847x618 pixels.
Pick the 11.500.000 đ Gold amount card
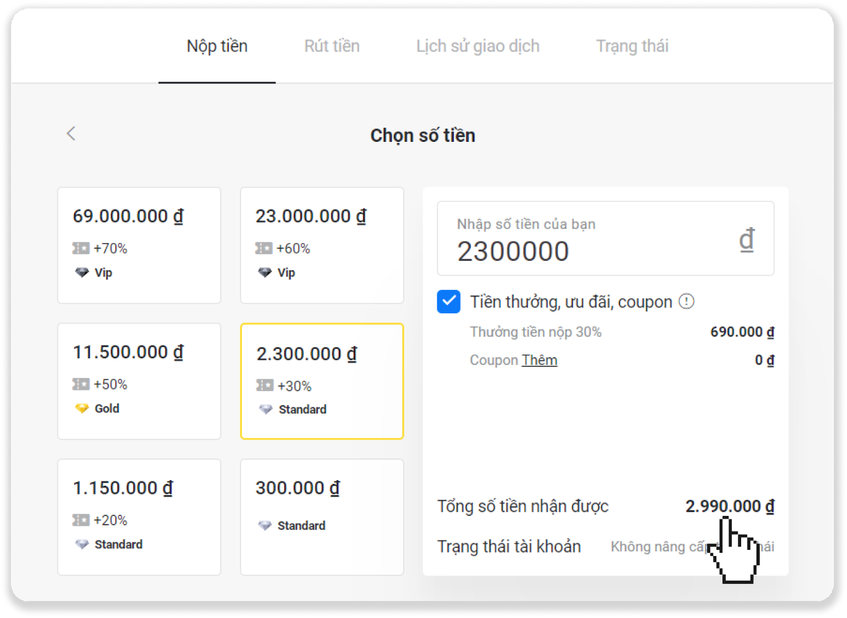click(x=139, y=381)
